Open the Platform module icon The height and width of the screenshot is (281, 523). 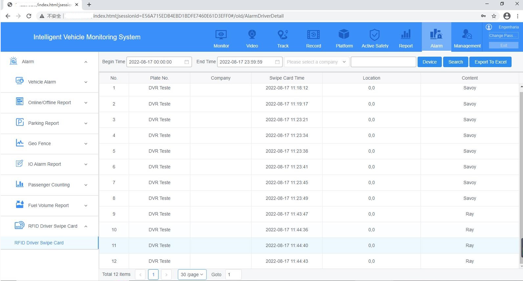pyautogui.click(x=344, y=35)
